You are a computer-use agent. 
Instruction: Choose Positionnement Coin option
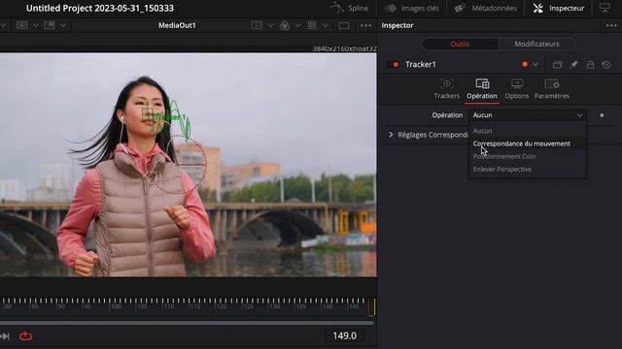point(527,156)
